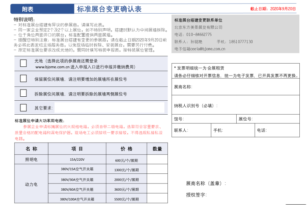Click the 授权签字 signature line
307x205 pixels.
pos(240,195)
